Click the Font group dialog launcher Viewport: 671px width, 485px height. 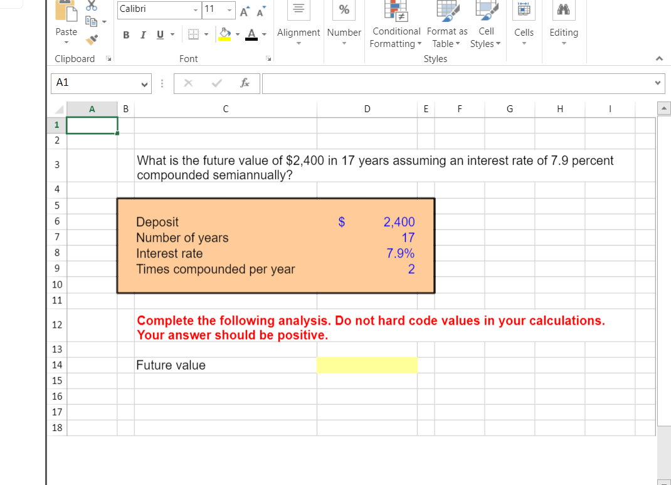[x=268, y=57]
